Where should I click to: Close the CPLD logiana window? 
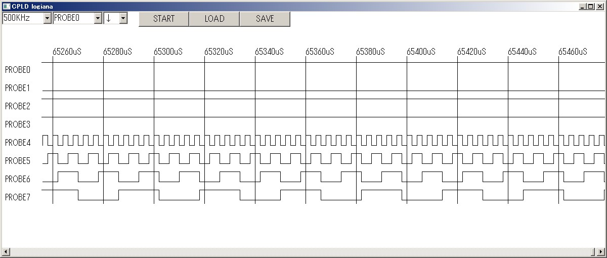pyautogui.click(x=600, y=6)
